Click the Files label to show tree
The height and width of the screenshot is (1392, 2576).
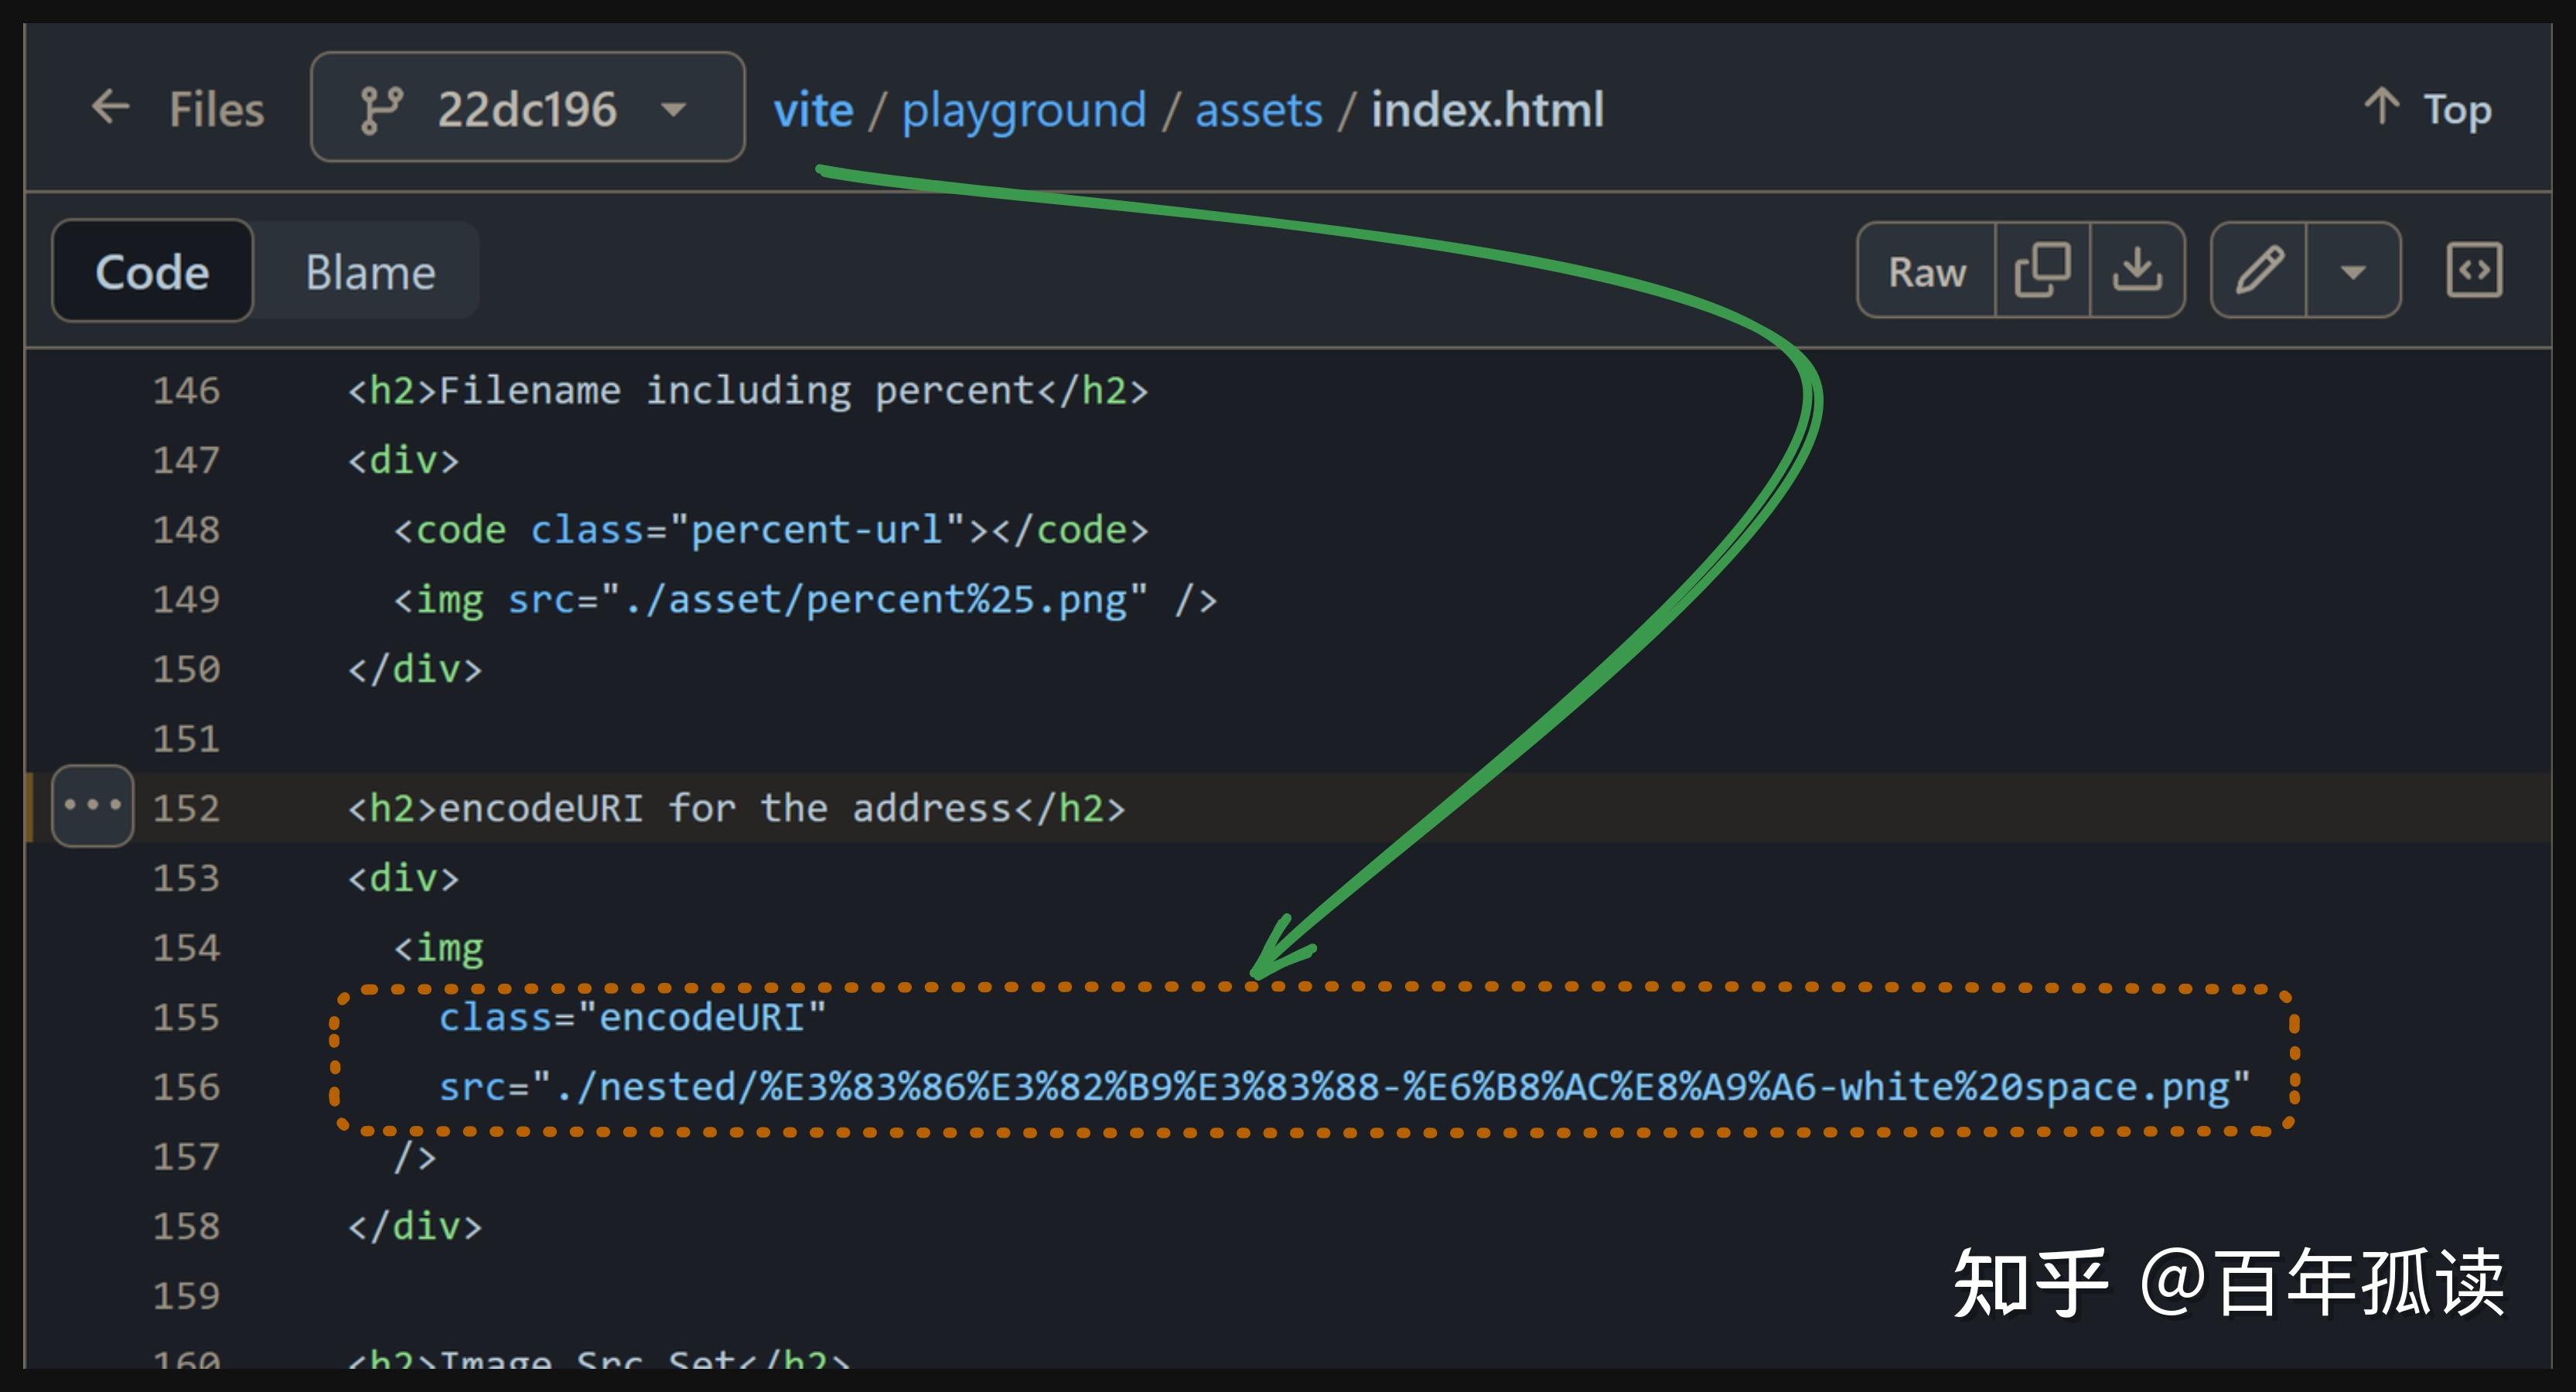tap(216, 109)
